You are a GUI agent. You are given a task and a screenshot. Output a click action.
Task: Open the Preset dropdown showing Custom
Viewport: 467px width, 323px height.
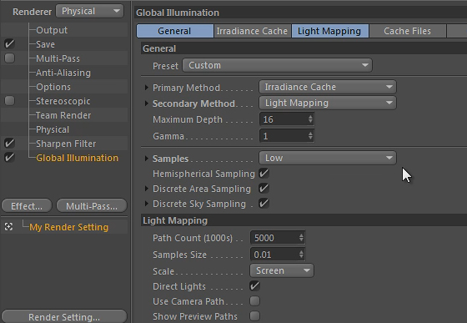[x=277, y=65]
